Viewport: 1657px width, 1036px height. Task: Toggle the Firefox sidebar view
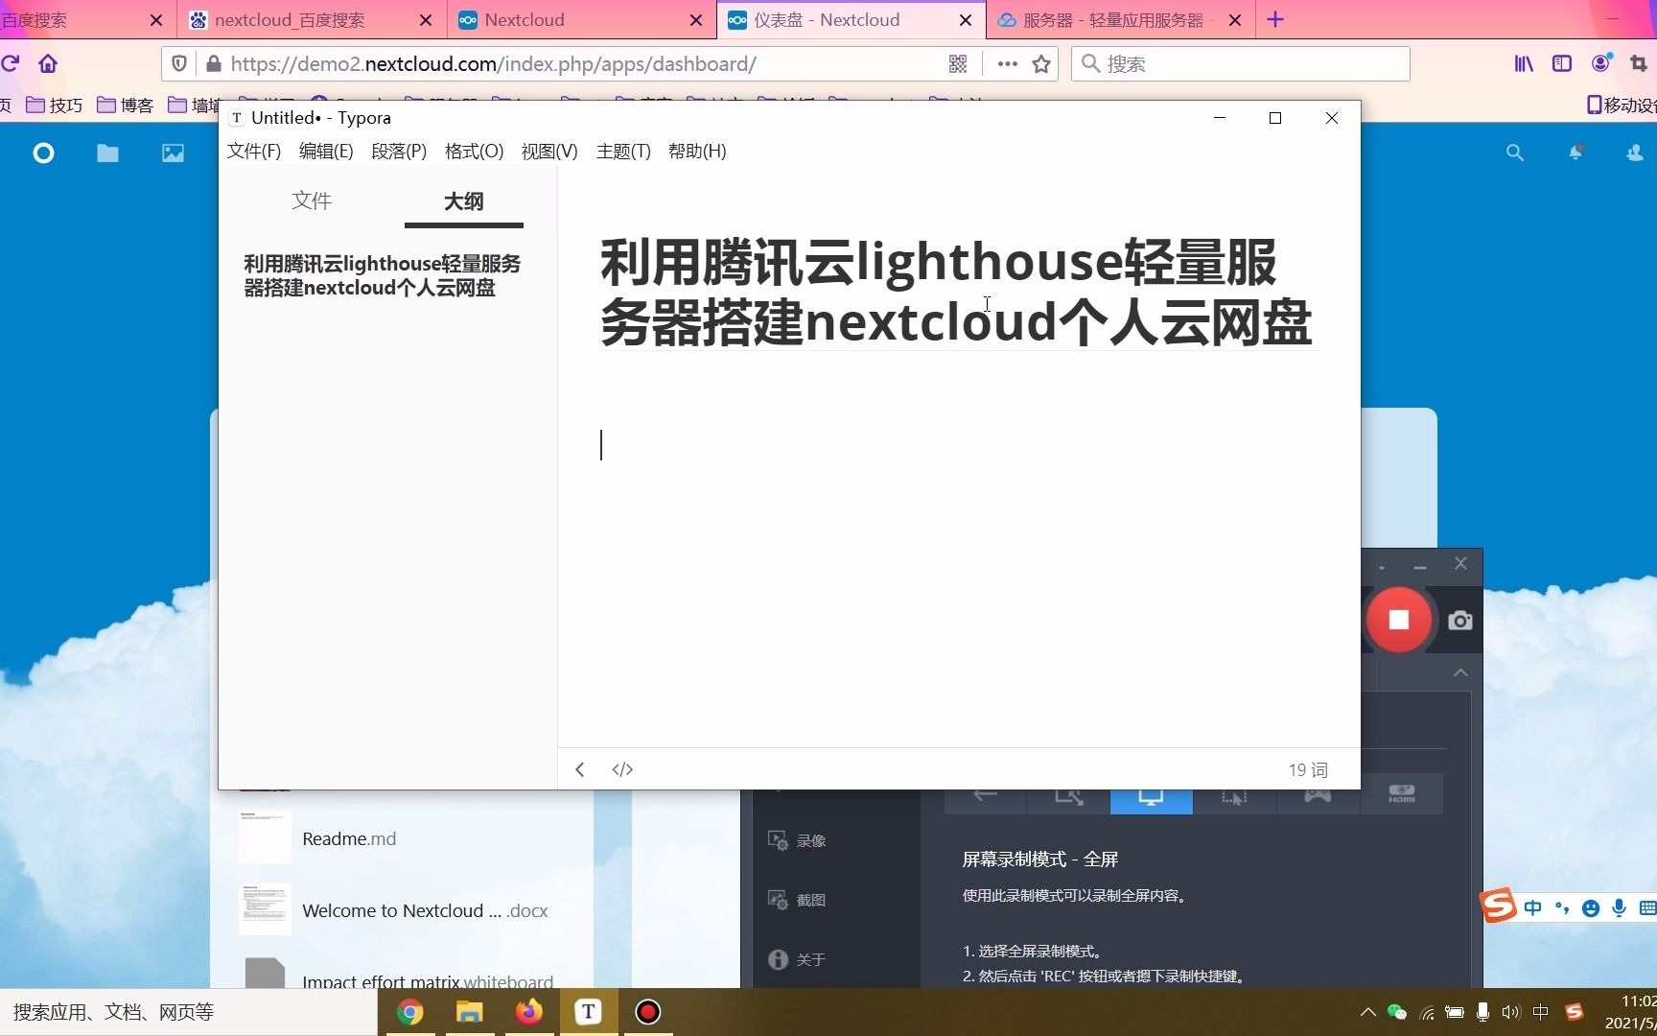[1562, 63]
